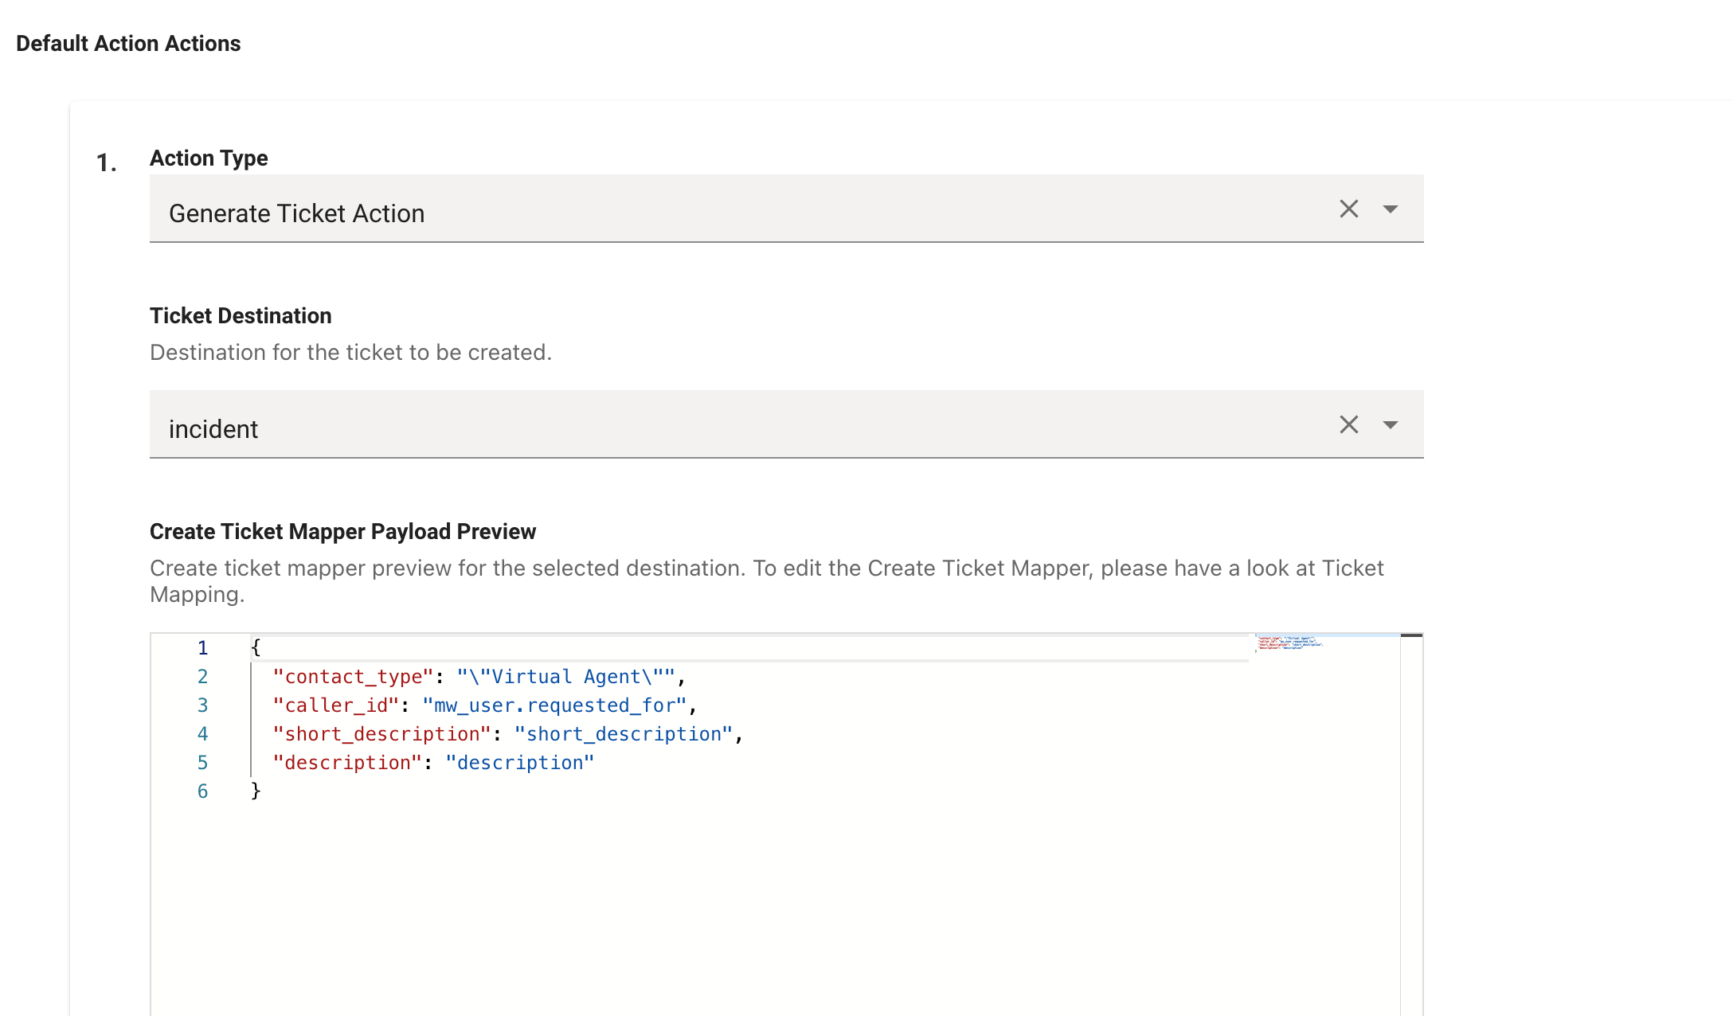
Task: Click line number 3 in gutter
Action: [x=202, y=705]
